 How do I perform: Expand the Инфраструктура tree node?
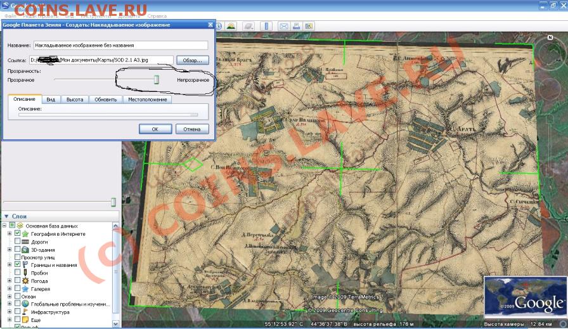[10, 312]
